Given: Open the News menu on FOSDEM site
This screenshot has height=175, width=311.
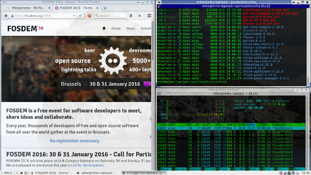Looking at the screenshot, I should tap(131, 29).
